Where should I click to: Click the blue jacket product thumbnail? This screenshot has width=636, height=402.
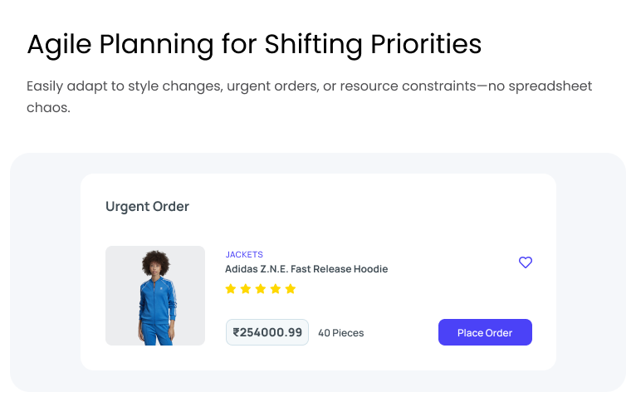[155, 296]
